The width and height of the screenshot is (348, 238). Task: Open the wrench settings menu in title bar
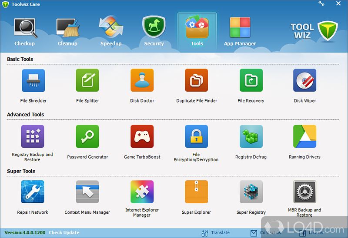[x=321, y=4]
